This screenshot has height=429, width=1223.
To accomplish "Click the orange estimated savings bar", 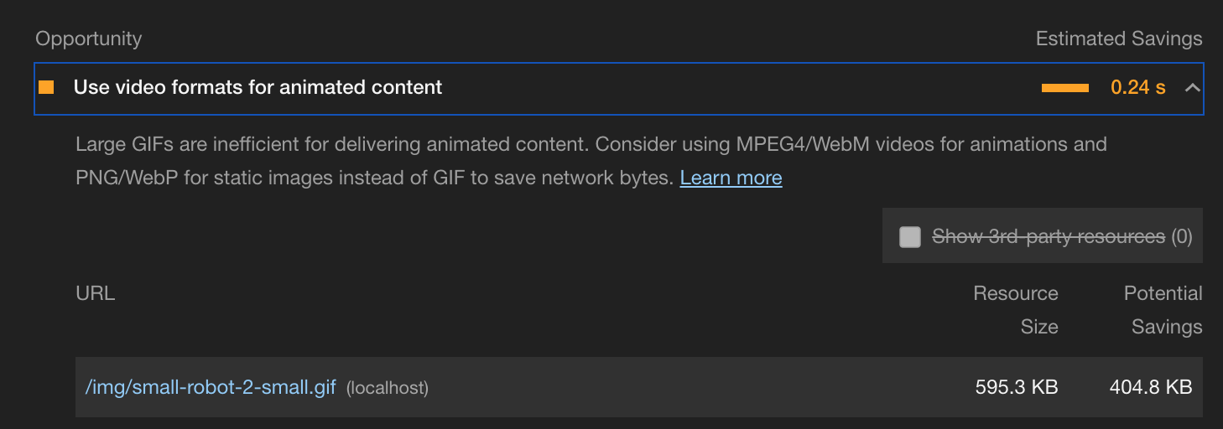I will (1065, 88).
